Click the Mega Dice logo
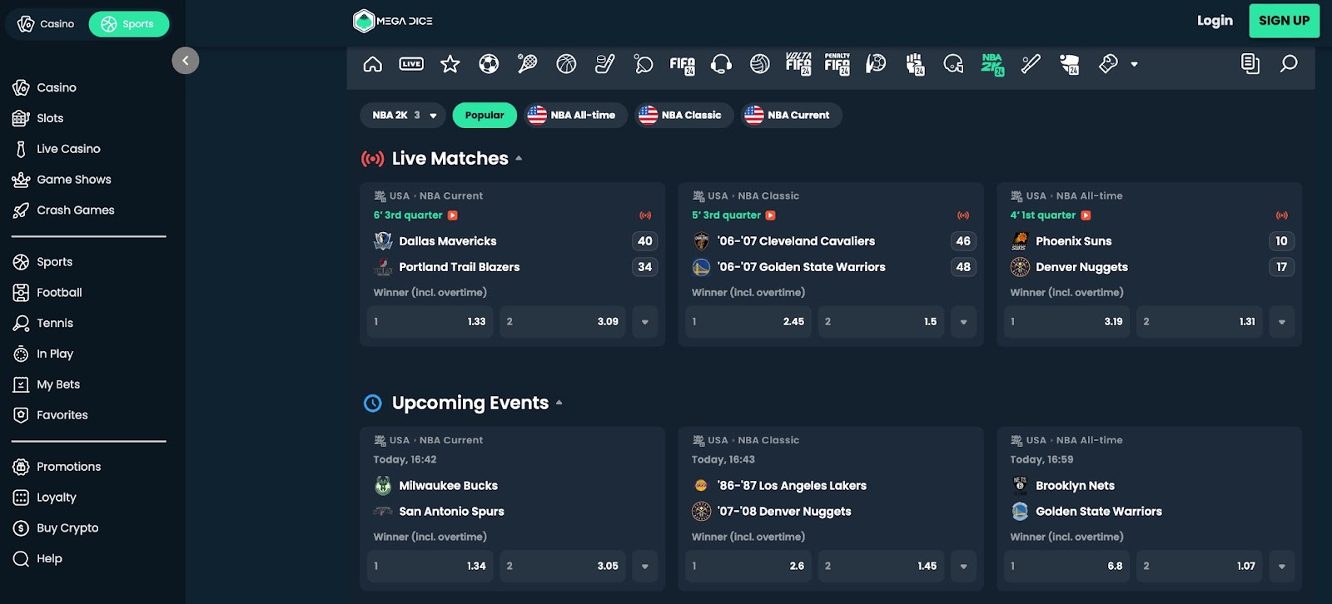The height and width of the screenshot is (604, 1332). (393, 21)
